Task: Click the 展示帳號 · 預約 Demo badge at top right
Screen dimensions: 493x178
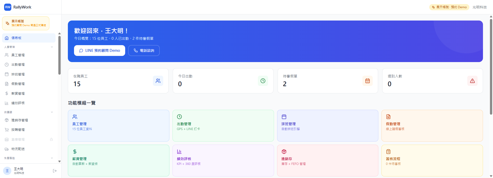Action: 449,7
